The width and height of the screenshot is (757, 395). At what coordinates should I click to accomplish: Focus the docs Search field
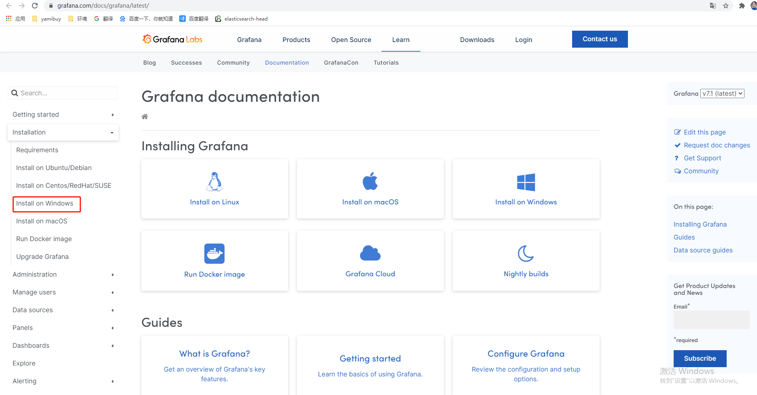[x=63, y=93]
